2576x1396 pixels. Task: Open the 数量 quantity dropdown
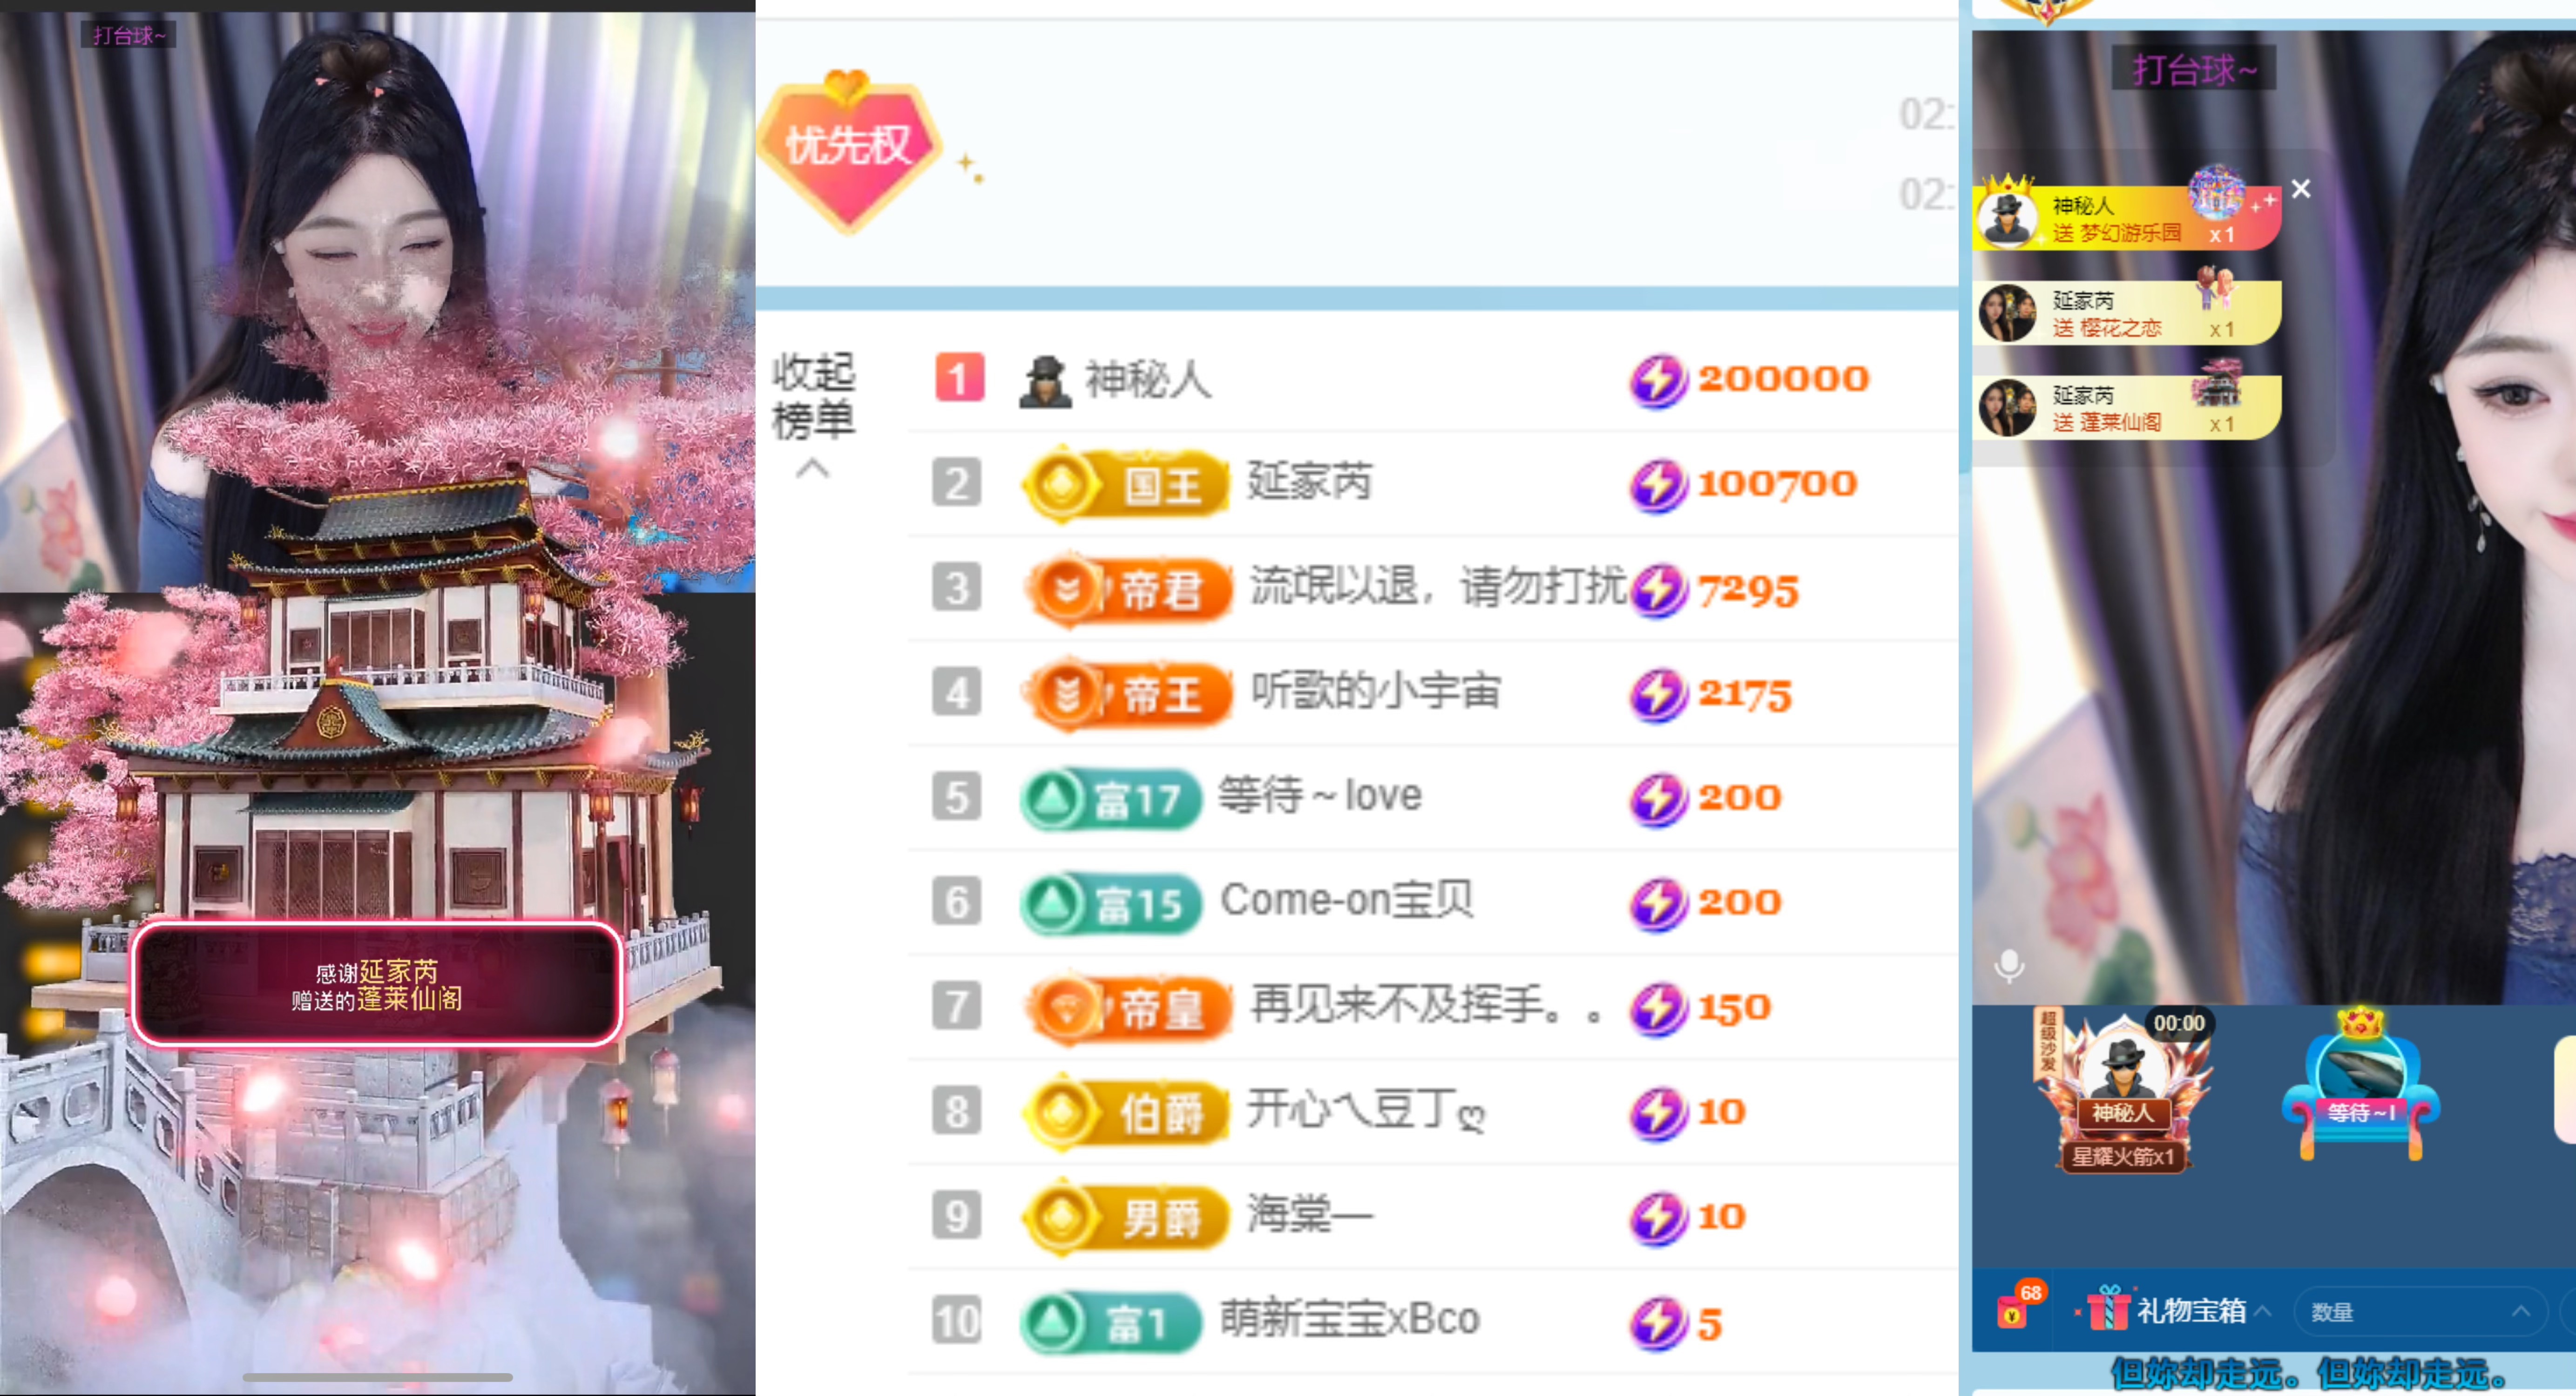pos(2420,1311)
